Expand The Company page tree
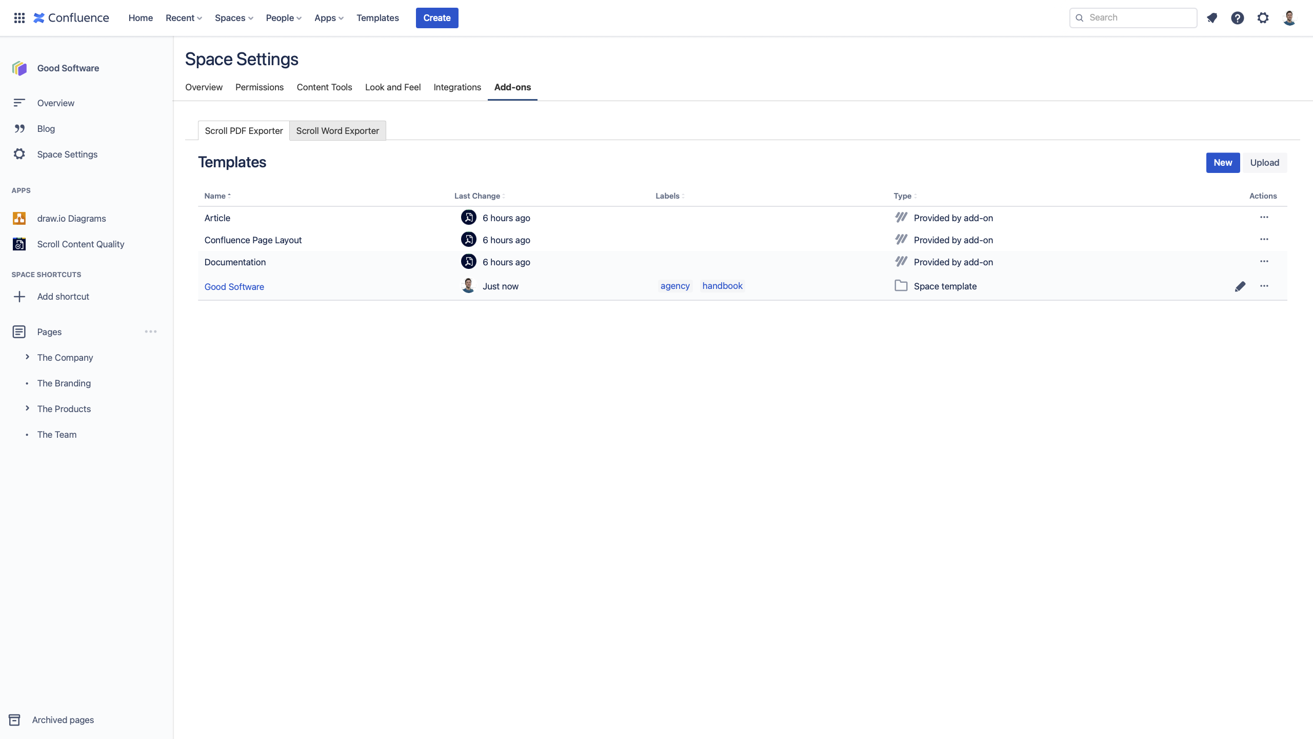The image size is (1313, 739). coord(27,357)
